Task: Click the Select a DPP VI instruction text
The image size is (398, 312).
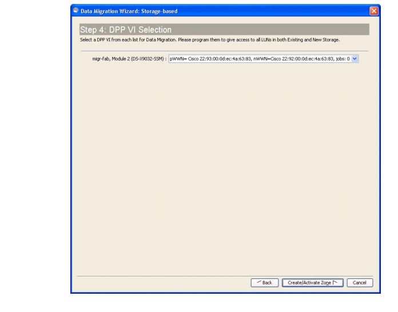Action: click(x=210, y=40)
